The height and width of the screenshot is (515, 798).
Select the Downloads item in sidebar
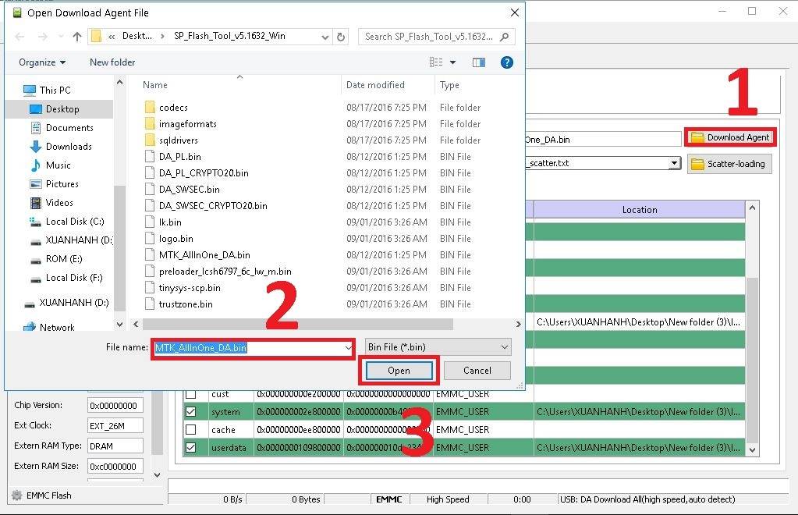click(x=68, y=147)
